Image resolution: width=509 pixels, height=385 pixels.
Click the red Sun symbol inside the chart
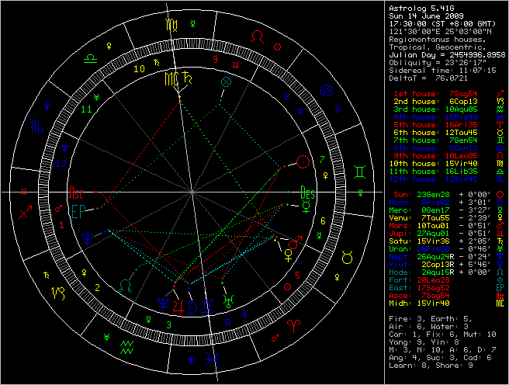(302, 161)
